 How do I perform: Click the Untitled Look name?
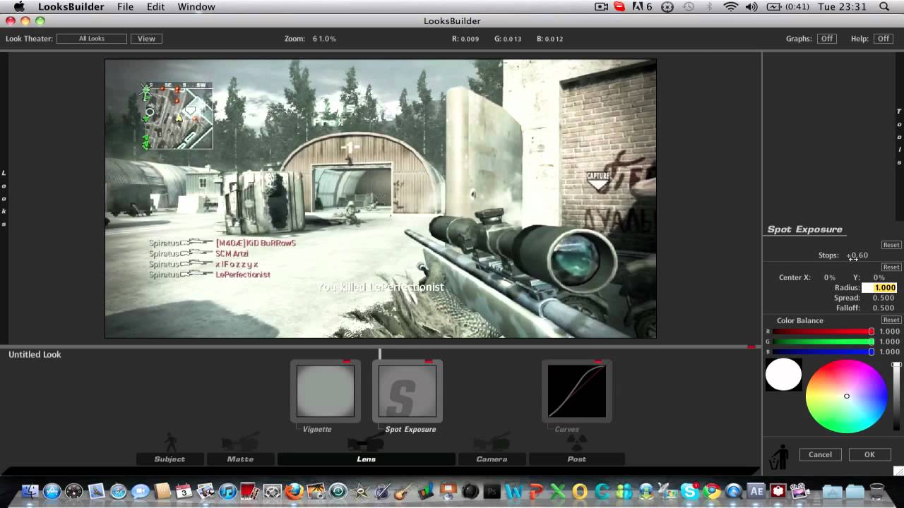click(35, 354)
